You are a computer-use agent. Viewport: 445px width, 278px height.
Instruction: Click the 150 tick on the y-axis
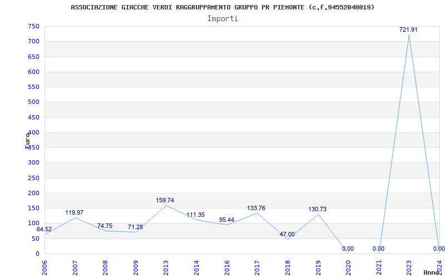[x=34, y=208]
